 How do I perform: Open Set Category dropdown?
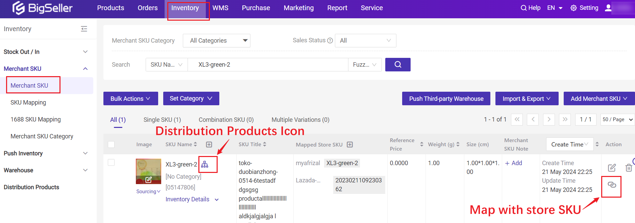191,98
